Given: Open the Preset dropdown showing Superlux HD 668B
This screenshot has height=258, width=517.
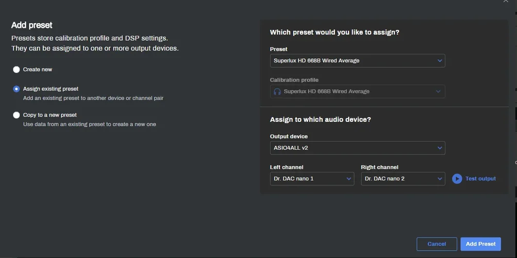Looking at the screenshot, I should coord(357,61).
